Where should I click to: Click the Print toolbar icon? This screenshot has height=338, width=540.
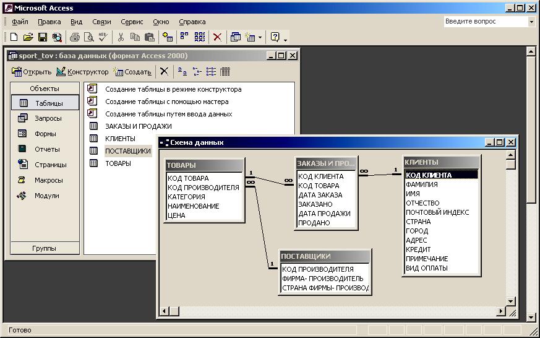75,37
